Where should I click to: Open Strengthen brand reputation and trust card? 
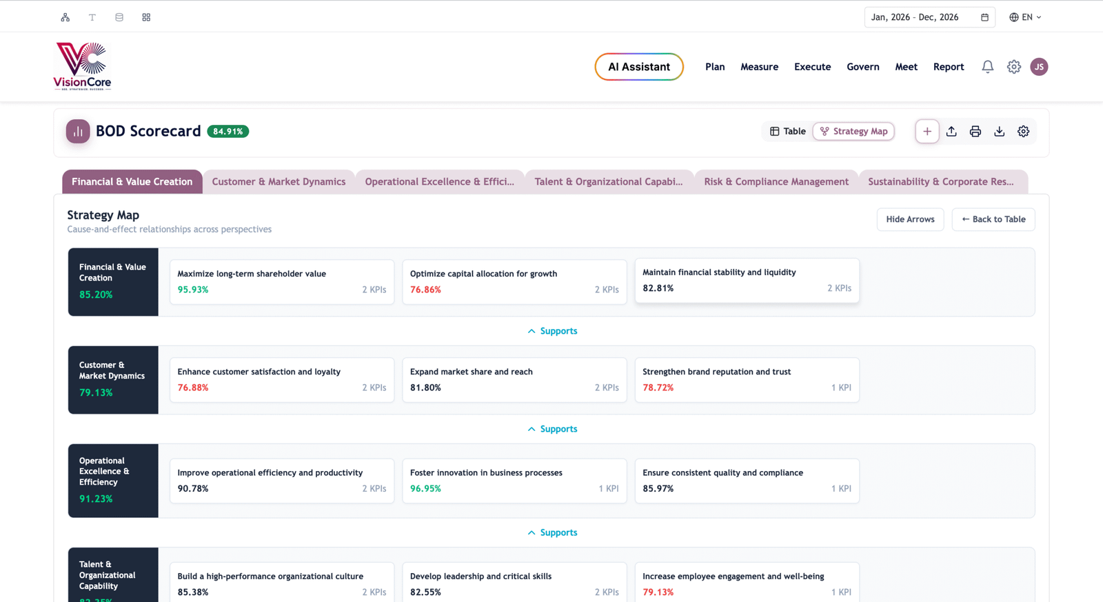(747, 379)
